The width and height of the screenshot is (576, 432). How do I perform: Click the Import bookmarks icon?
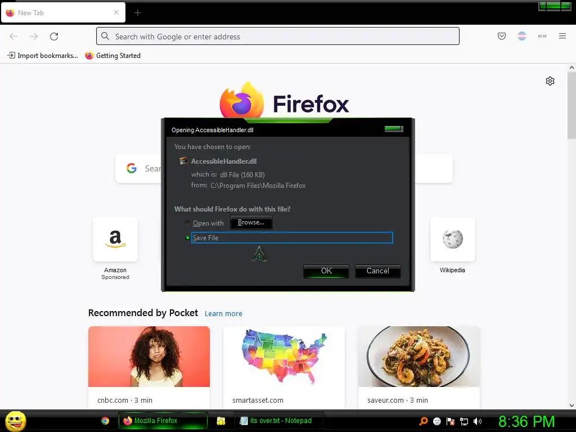point(11,56)
